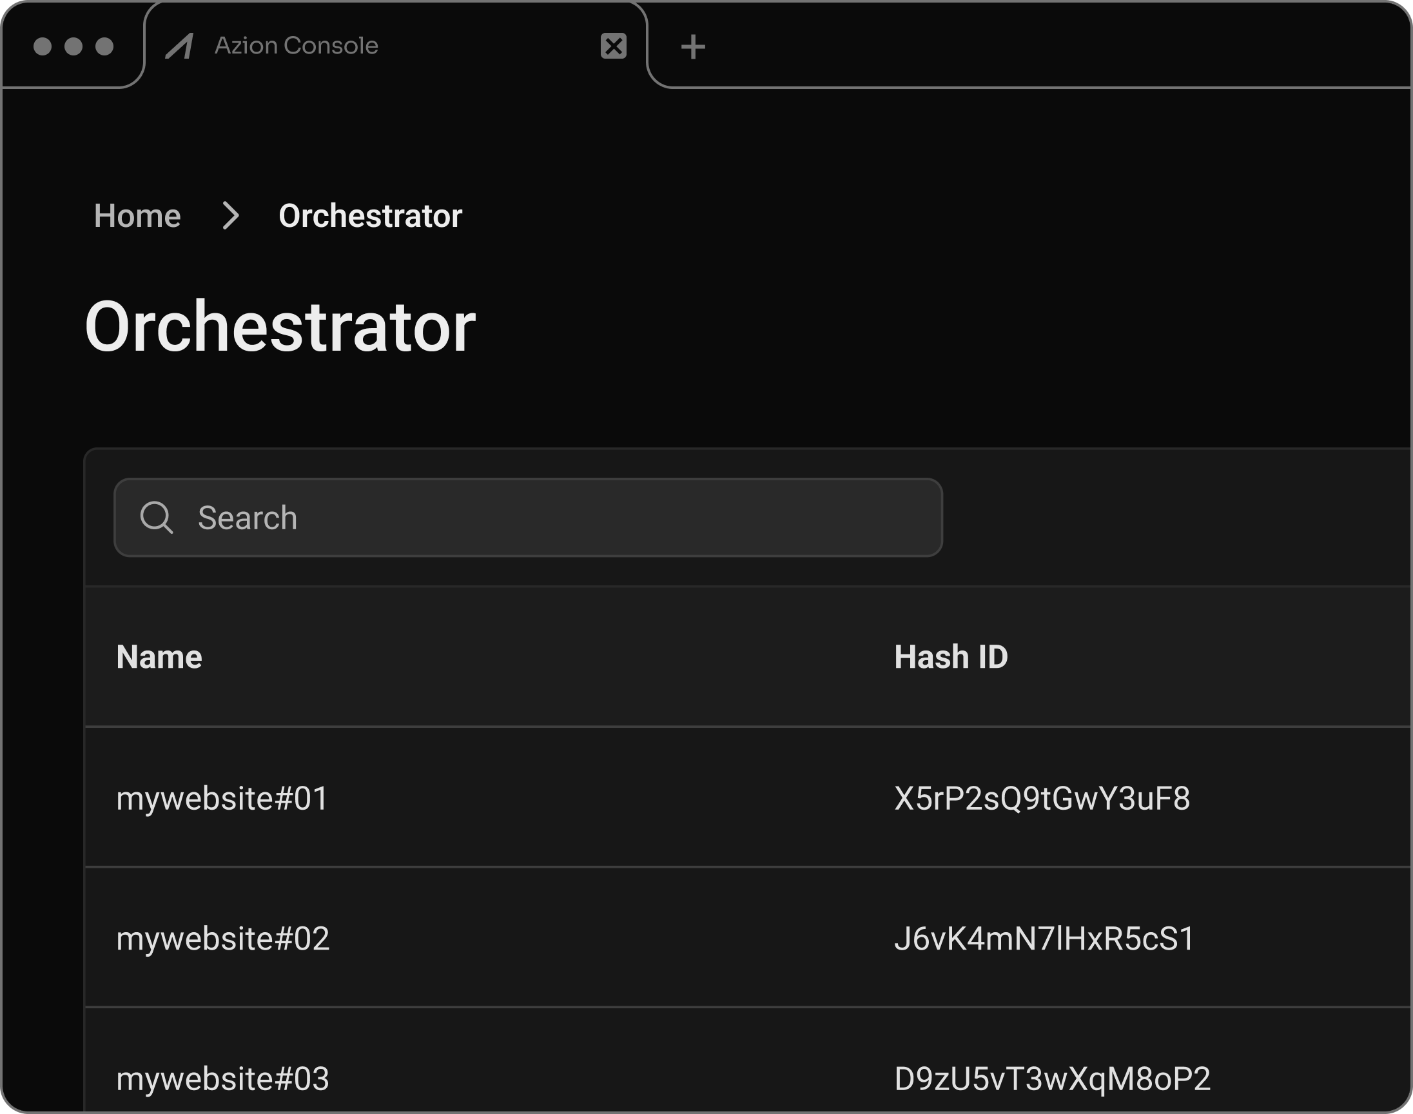Click the leftmost window control dot

point(44,46)
